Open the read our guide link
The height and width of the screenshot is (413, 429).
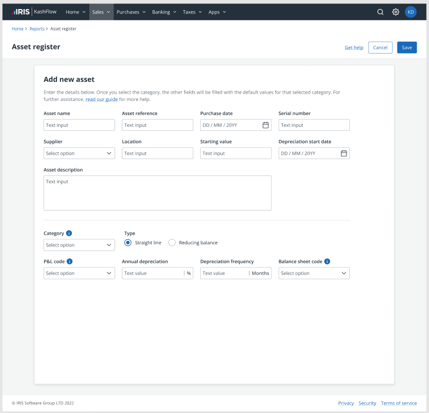pyautogui.click(x=102, y=99)
